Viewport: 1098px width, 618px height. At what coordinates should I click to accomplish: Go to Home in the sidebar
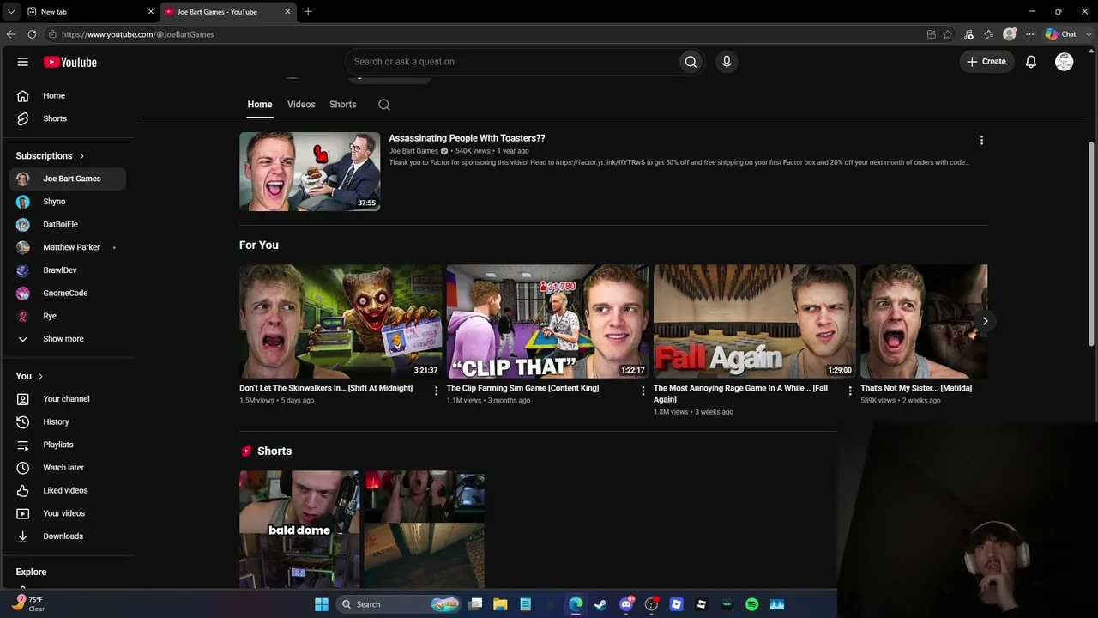(67, 95)
